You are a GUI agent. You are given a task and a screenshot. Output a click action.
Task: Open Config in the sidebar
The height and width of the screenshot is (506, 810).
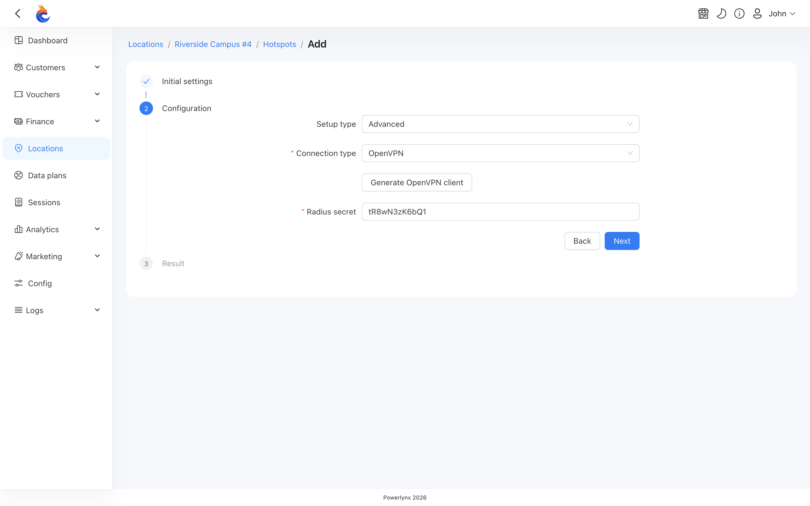pyautogui.click(x=56, y=283)
